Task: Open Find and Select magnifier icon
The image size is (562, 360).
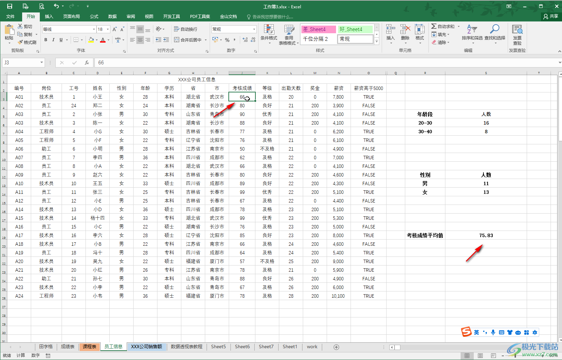Action: (x=495, y=29)
